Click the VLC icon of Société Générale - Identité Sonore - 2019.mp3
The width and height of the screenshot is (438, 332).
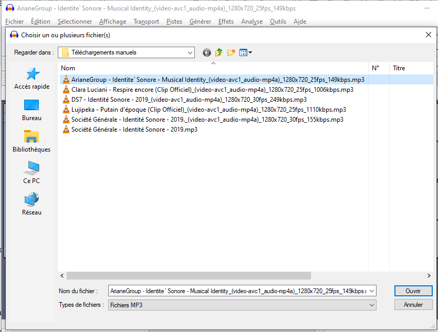pos(66,130)
